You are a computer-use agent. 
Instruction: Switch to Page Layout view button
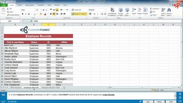click(x=155, y=90)
